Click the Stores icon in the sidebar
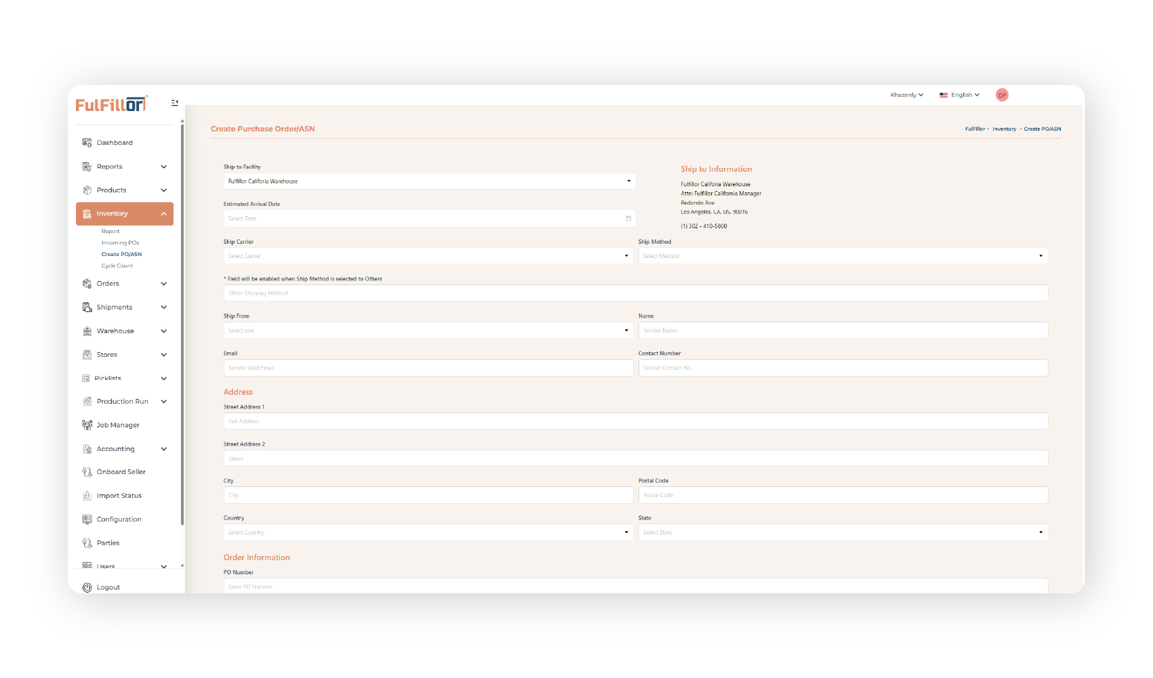Image resolution: width=1153 pixels, height=678 pixels. pos(87,355)
